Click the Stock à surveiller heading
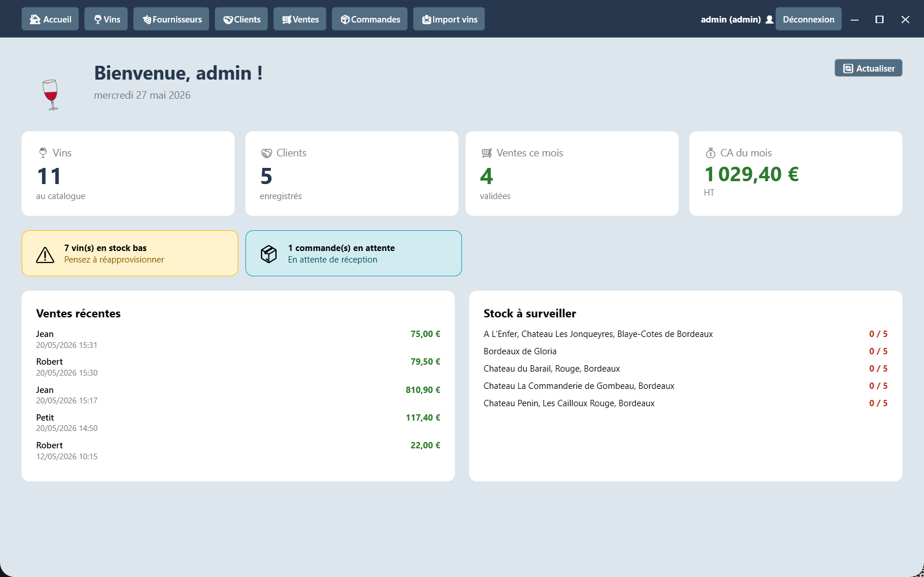This screenshot has width=924, height=577. click(x=530, y=313)
